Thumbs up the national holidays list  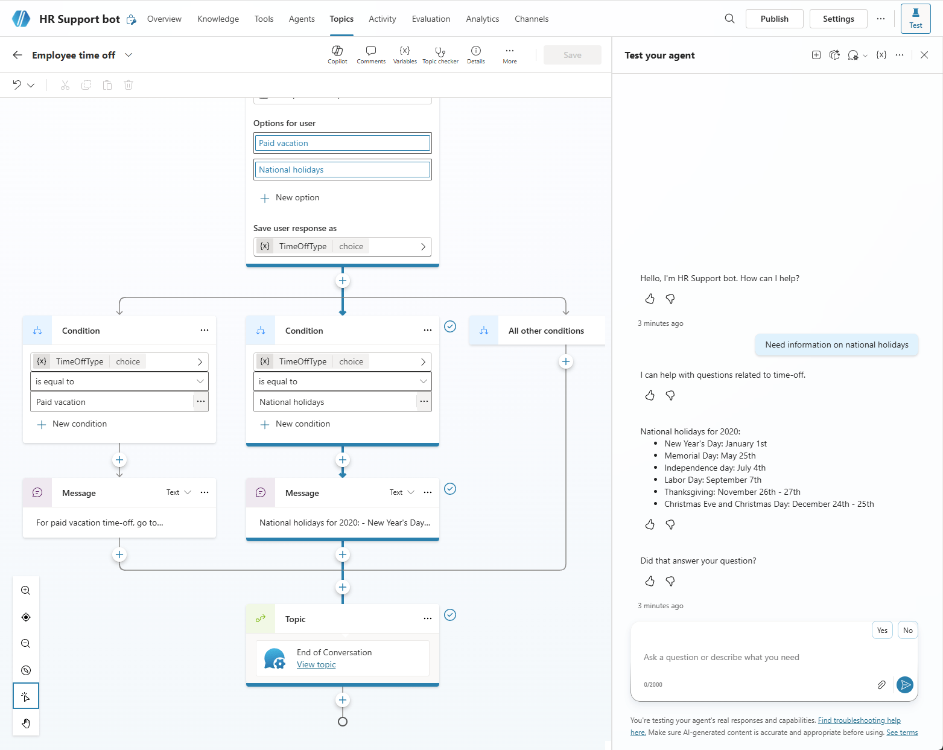[x=650, y=524]
